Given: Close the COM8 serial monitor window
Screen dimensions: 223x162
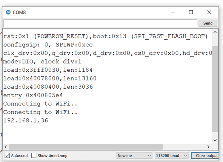Looking at the screenshot, I should coord(209,12).
